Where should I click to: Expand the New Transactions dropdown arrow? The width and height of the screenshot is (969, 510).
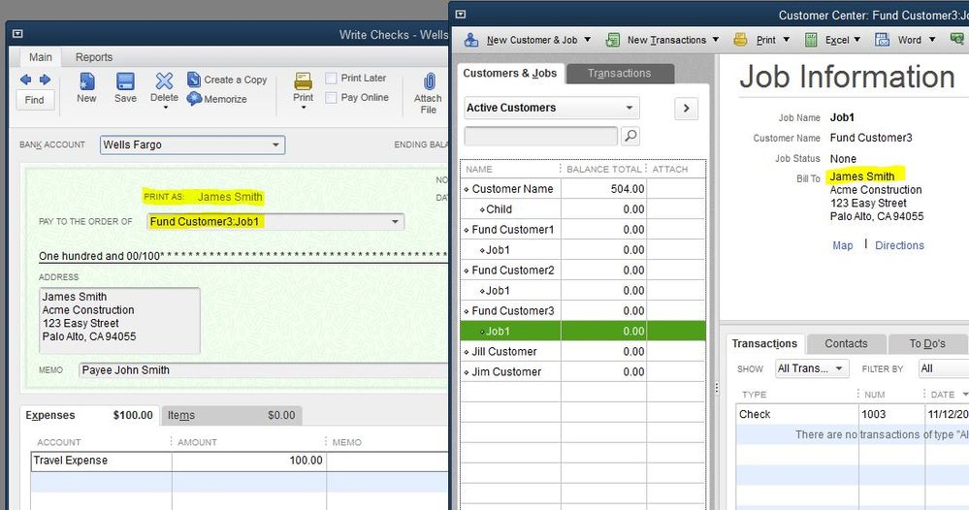pyautogui.click(x=716, y=40)
